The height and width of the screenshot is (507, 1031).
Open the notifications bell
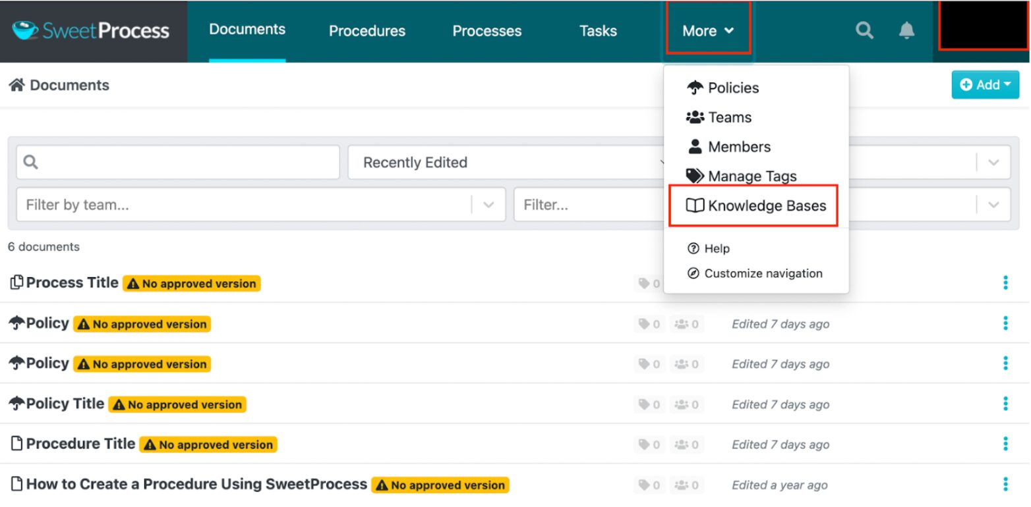[x=907, y=30]
